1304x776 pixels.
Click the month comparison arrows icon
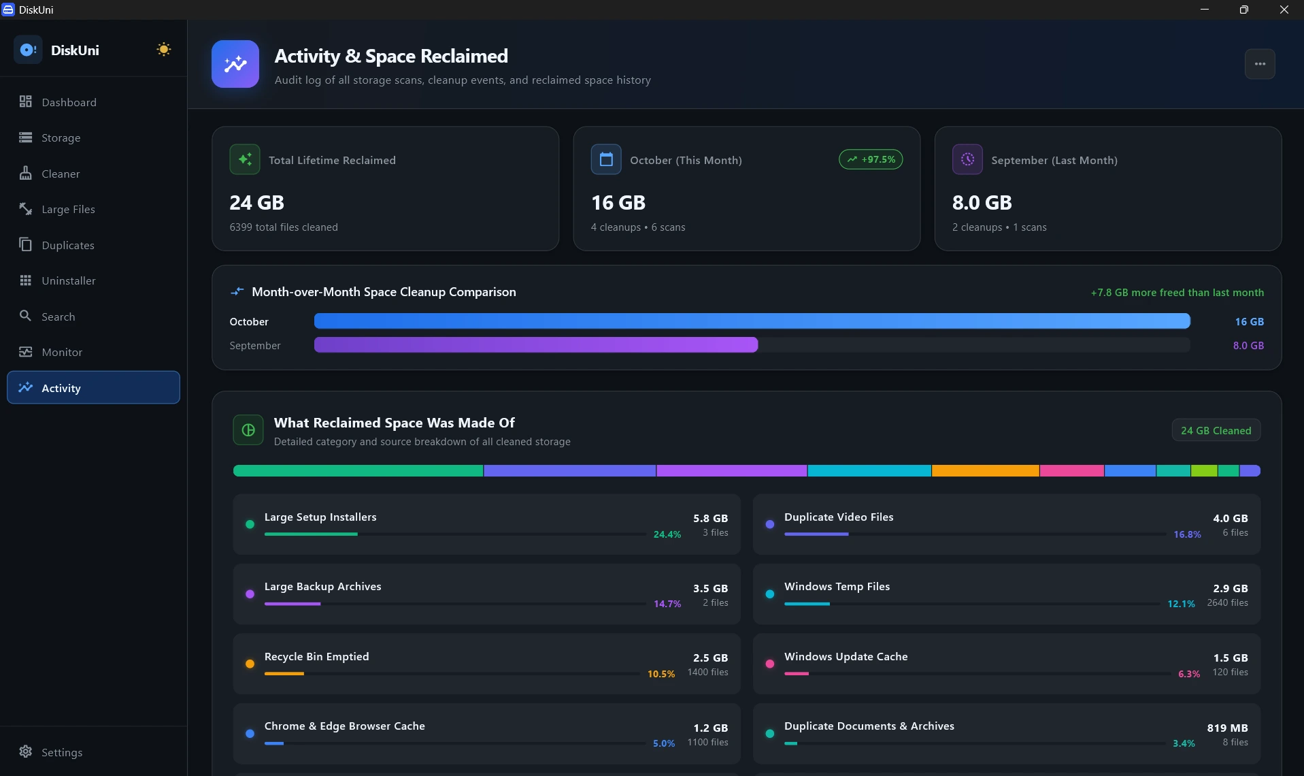pyautogui.click(x=237, y=291)
